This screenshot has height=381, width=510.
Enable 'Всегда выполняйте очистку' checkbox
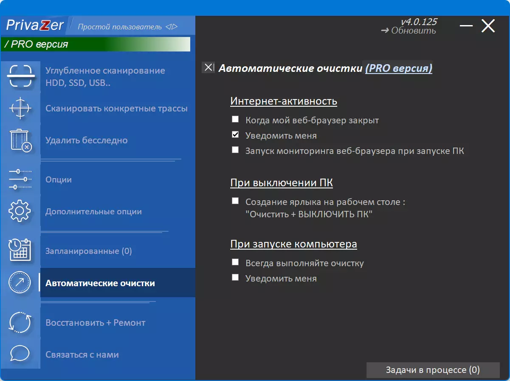click(x=235, y=262)
